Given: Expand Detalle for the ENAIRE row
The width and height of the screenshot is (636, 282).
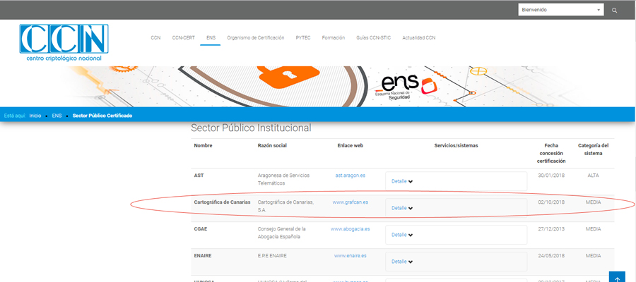Looking at the screenshot, I should pyautogui.click(x=402, y=262).
